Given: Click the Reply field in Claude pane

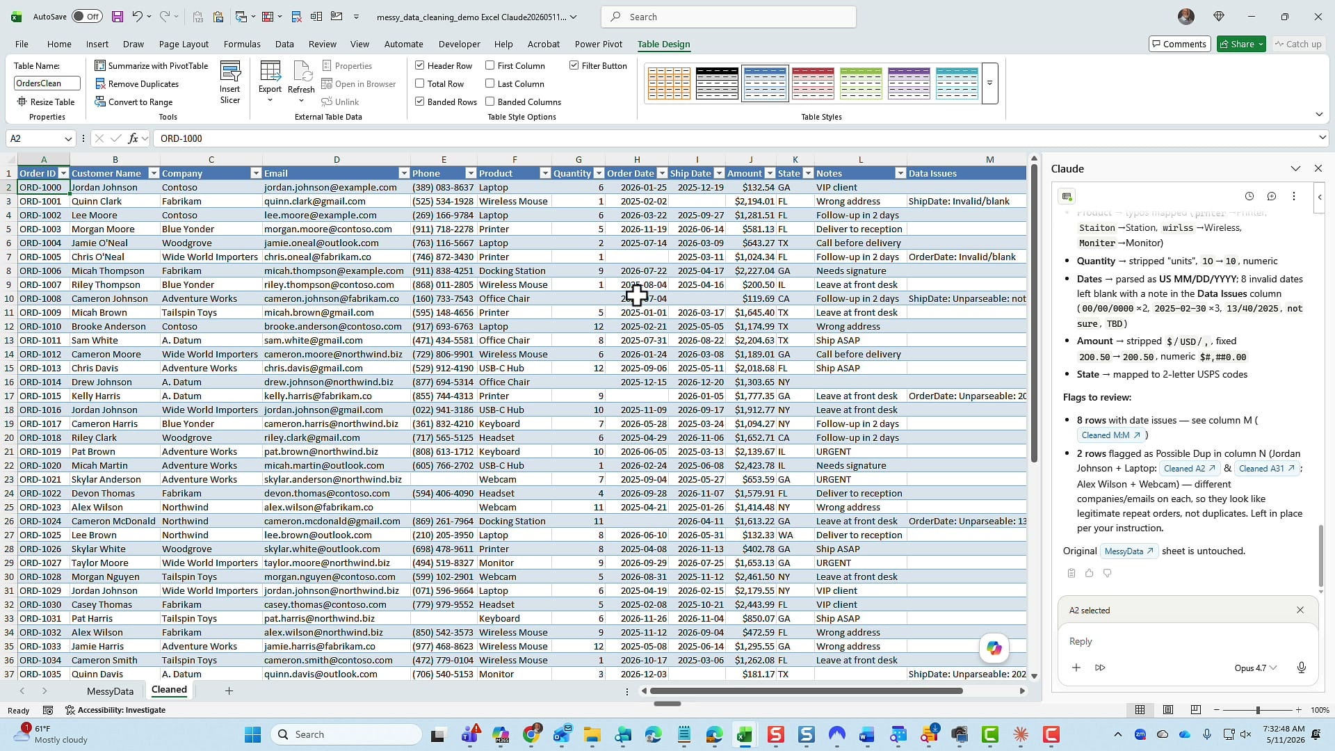Looking at the screenshot, I should [1188, 641].
